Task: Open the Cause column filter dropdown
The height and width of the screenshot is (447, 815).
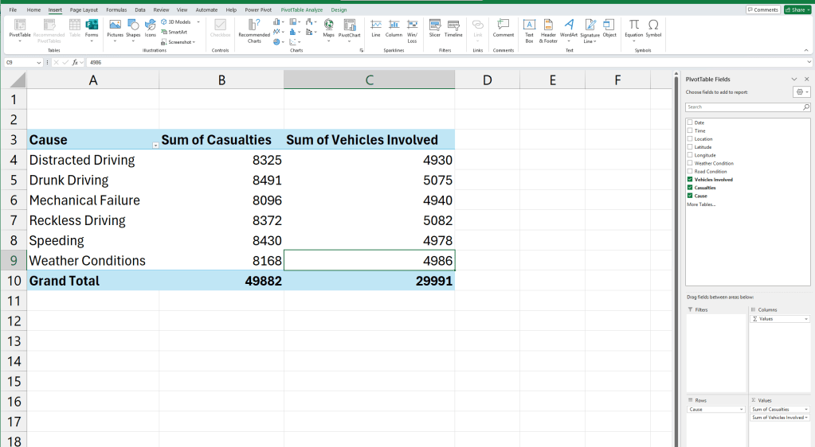Action: (155, 145)
